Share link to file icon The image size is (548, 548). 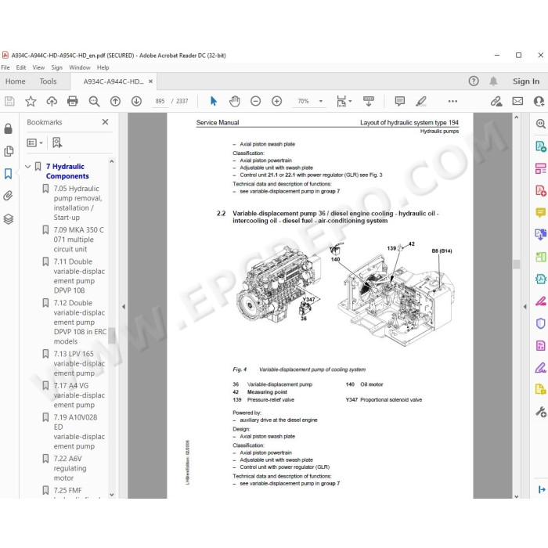point(496,101)
